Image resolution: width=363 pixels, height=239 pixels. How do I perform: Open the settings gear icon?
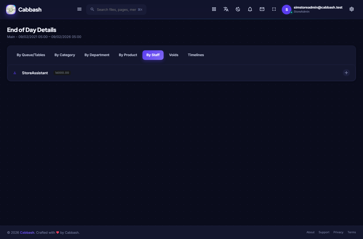(352, 9)
